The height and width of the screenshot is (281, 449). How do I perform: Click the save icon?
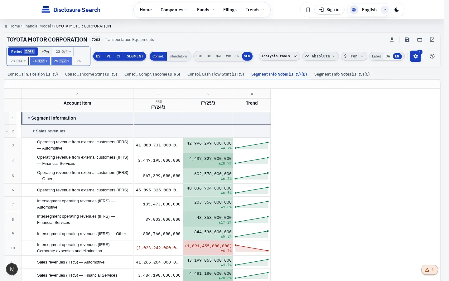pyautogui.click(x=407, y=40)
